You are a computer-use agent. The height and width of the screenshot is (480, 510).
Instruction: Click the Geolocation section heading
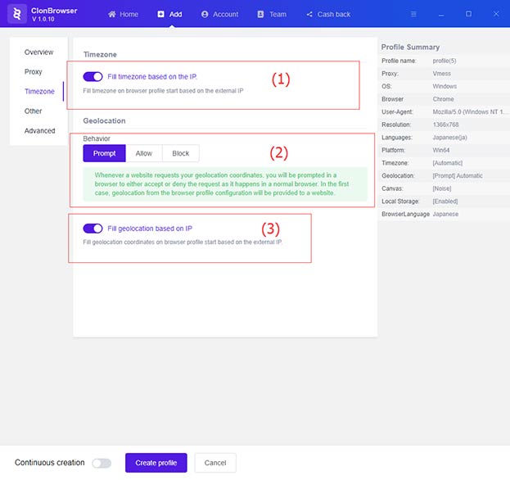(x=104, y=120)
